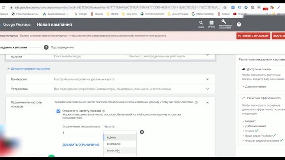Open the Google bookmark
This screenshot has height=160, width=285.
(81, 14)
